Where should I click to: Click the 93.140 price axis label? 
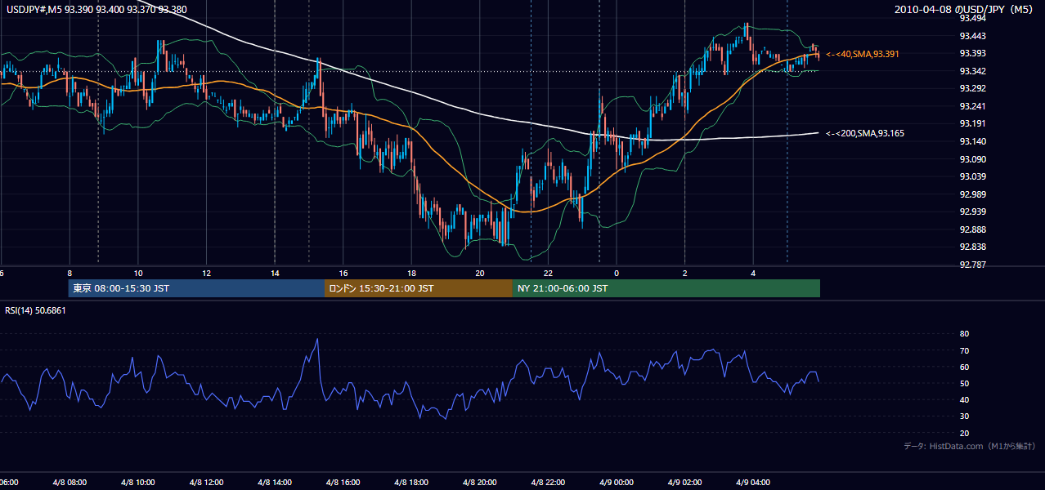(x=972, y=141)
